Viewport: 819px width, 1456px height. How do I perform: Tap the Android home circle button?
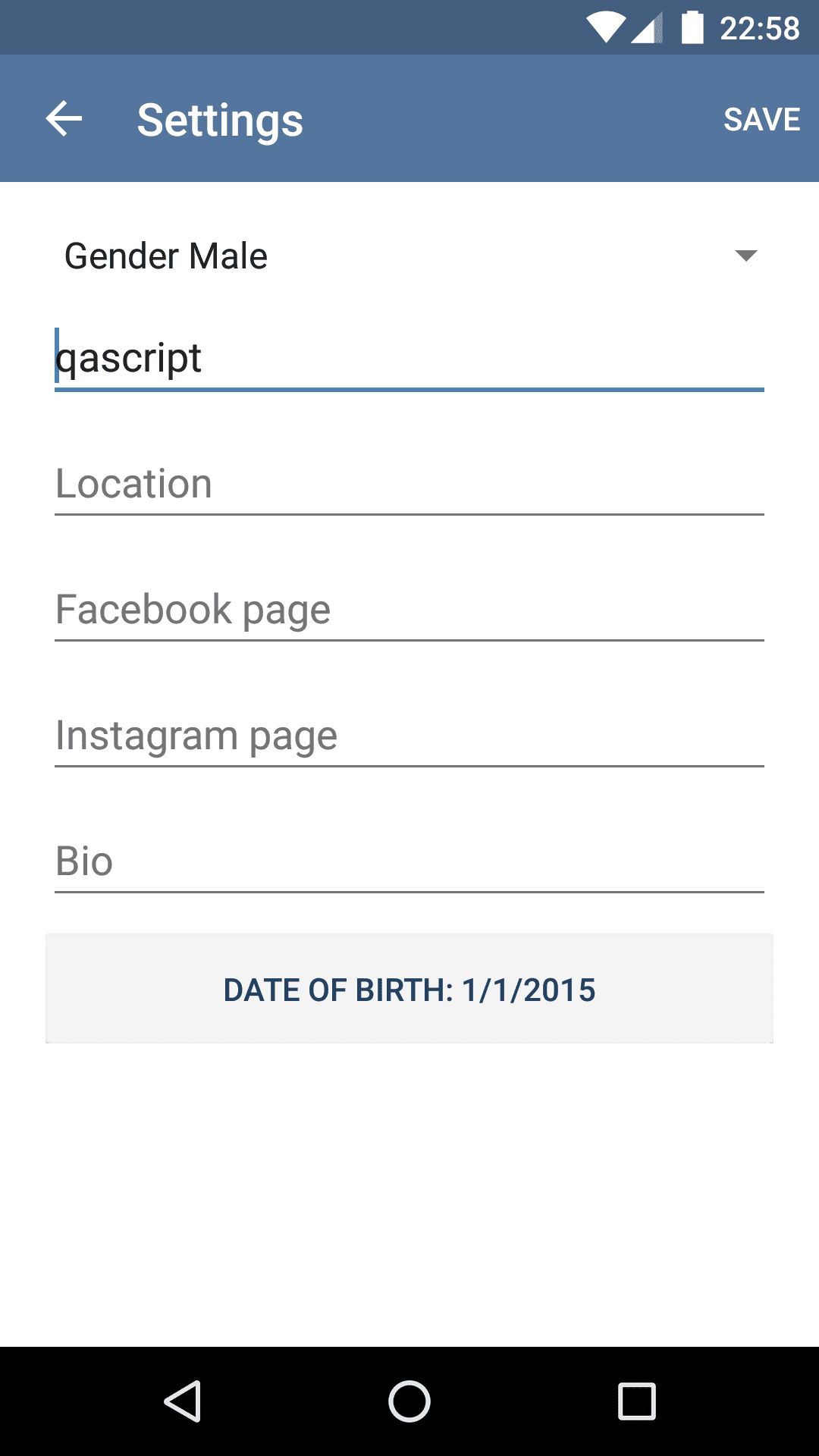409,1401
